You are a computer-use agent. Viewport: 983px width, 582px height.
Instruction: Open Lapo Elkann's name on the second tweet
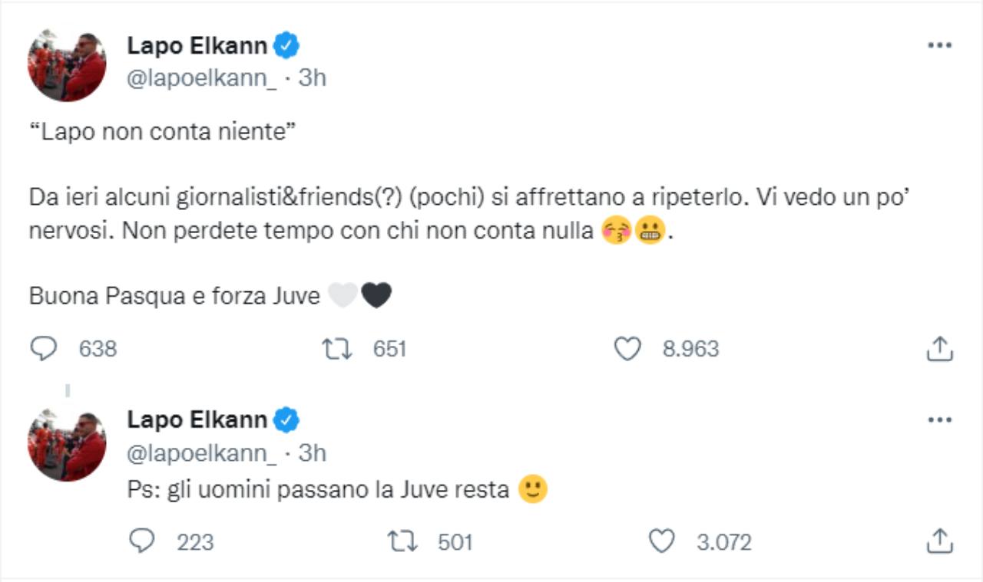197,420
